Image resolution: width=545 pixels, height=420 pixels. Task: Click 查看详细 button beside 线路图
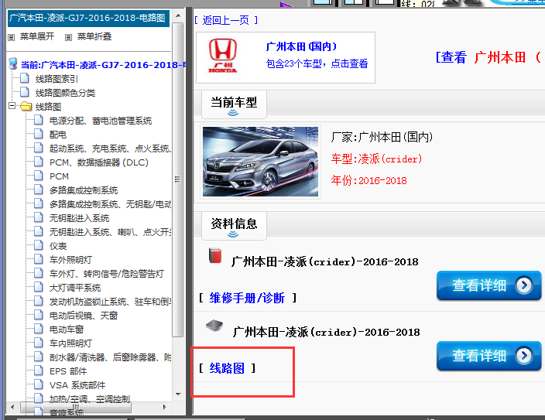tap(488, 356)
